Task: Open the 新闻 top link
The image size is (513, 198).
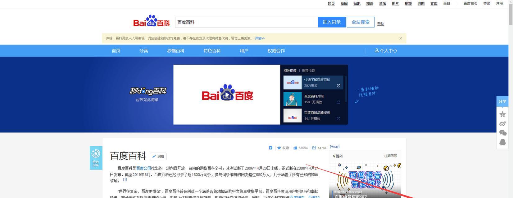Action: (x=344, y=4)
